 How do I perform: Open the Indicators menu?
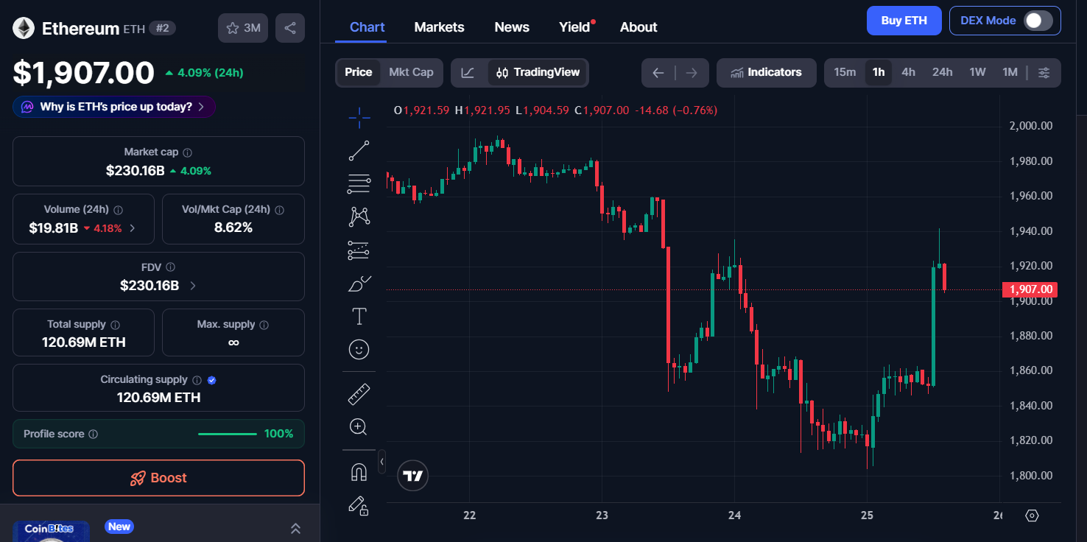(x=766, y=72)
